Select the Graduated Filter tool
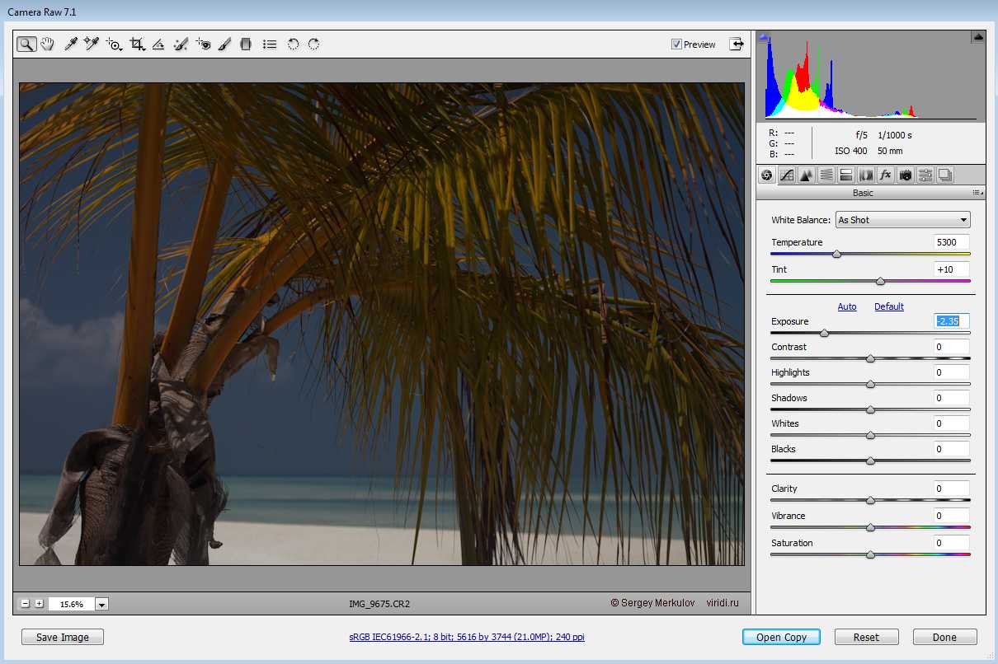The image size is (998, 664). click(x=245, y=44)
